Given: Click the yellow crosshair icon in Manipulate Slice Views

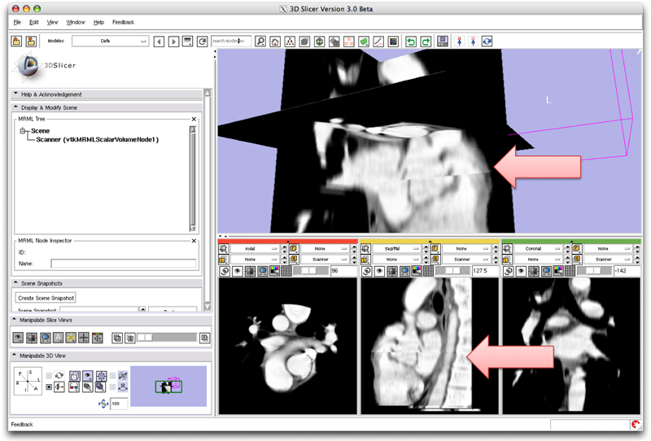Looking at the screenshot, I should point(71,338).
